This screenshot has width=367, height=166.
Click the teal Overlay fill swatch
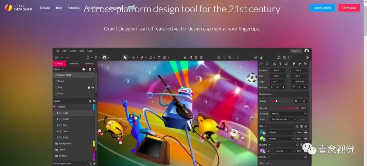(x=262, y=132)
